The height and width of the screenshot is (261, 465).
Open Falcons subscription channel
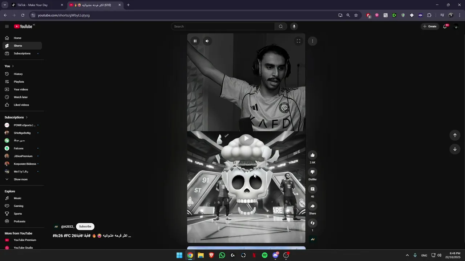[22, 149]
